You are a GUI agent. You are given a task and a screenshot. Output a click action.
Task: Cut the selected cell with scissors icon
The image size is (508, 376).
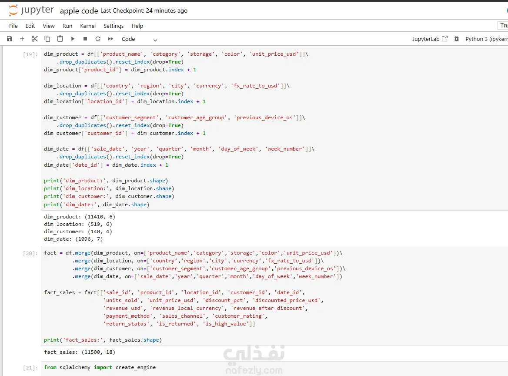tap(35, 39)
